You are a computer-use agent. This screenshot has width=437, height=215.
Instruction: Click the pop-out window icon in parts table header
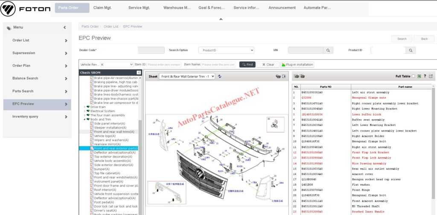[431, 76]
